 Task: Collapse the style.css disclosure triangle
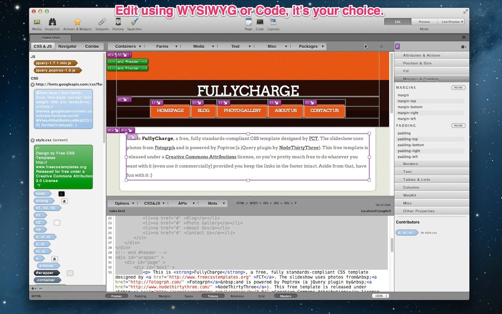pyautogui.click(x=33, y=140)
